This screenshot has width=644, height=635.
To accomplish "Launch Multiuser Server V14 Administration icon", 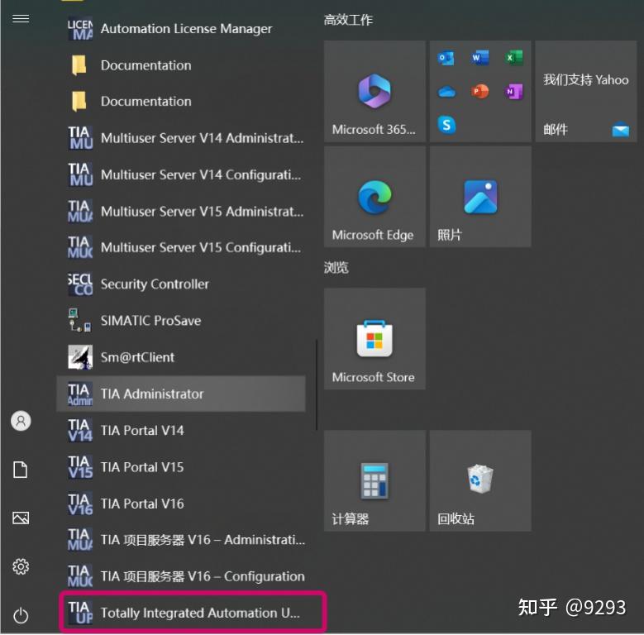I will pos(80,137).
